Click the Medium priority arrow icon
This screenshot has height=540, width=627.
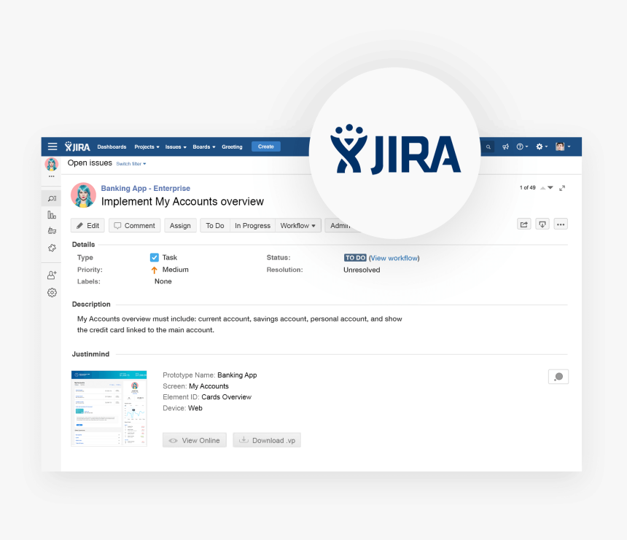pos(155,270)
